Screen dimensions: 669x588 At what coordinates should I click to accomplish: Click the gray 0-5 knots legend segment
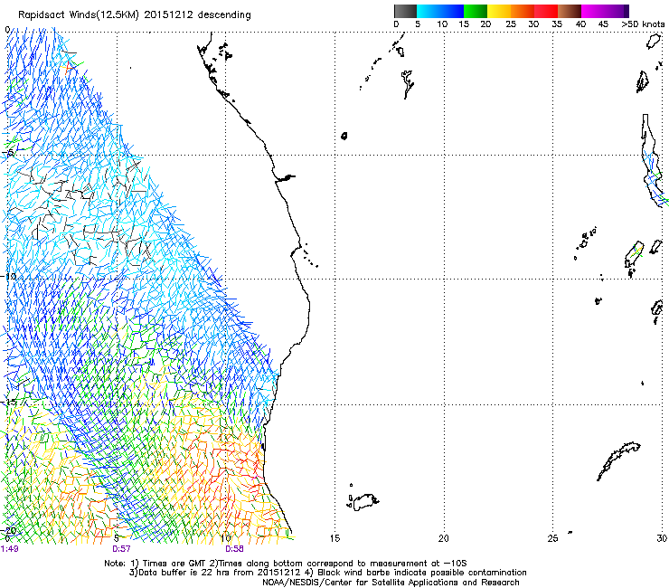click(x=405, y=11)
